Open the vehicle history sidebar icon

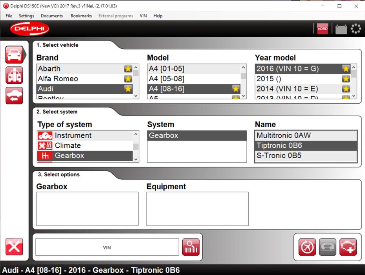coord(14,95)
